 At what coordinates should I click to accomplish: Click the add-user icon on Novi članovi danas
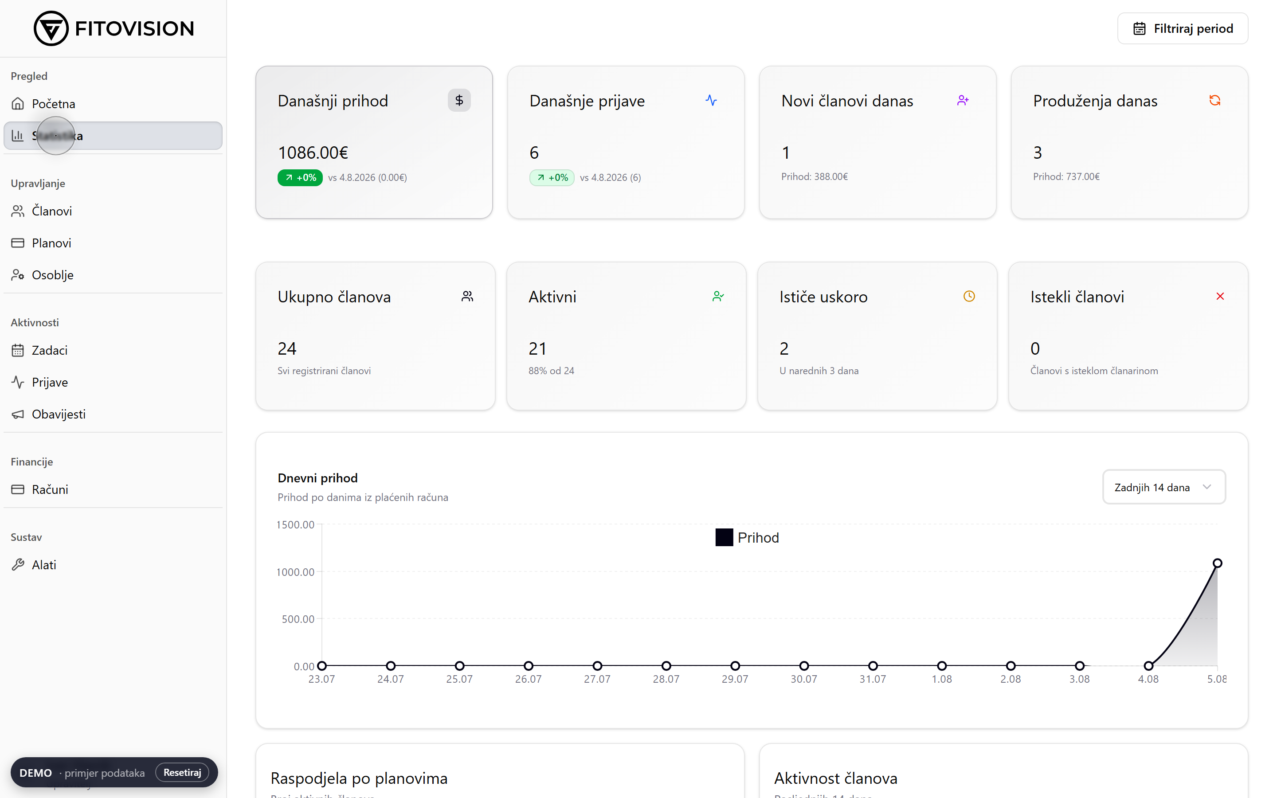coord(963,100)
